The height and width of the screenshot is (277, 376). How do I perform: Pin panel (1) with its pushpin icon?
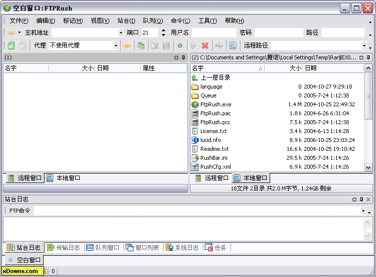pyautogui.click(x=183, y=57)
